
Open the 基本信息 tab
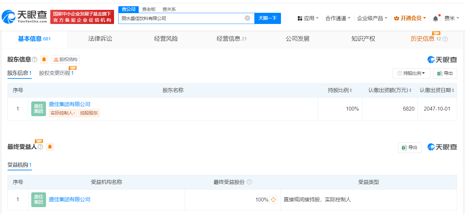click(34, 39)
